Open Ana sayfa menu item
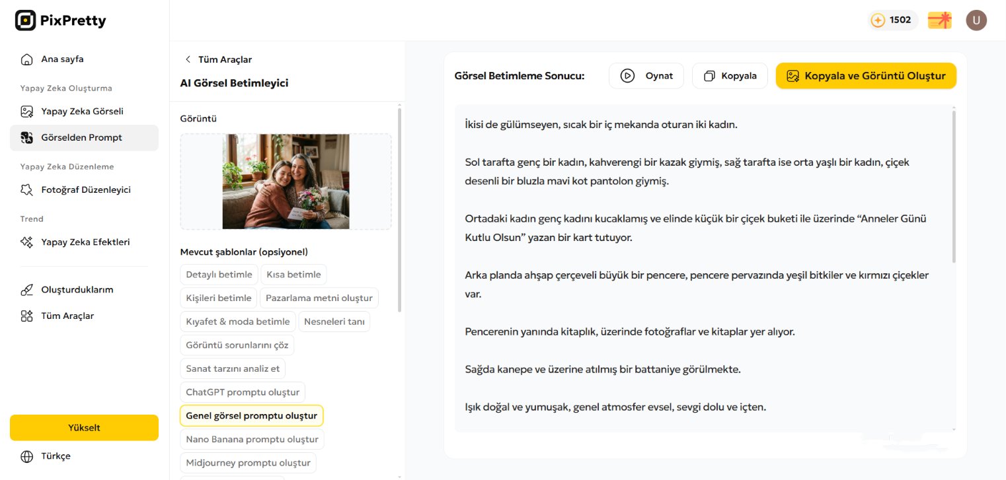Image resolution: width=1006 pixels, height=480 pixels. pos(84,59)
